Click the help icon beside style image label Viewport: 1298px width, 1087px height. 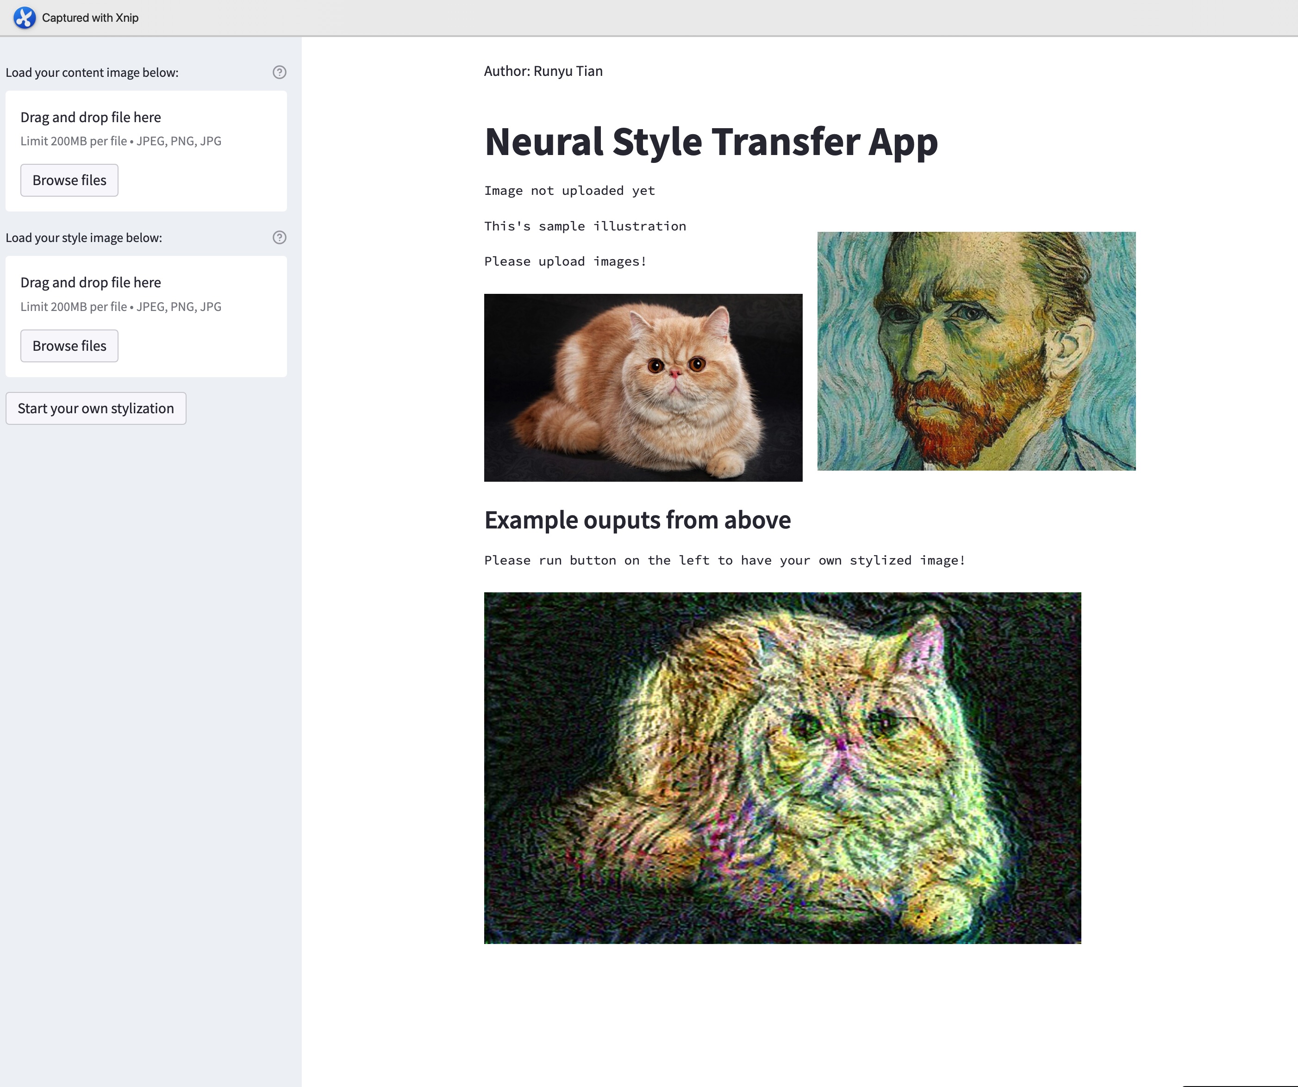point(280,237)
